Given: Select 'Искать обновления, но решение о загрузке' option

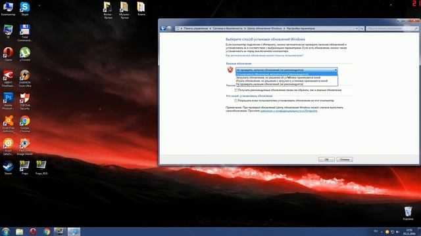Looking at the screenshot, I should tap(287, 81).
